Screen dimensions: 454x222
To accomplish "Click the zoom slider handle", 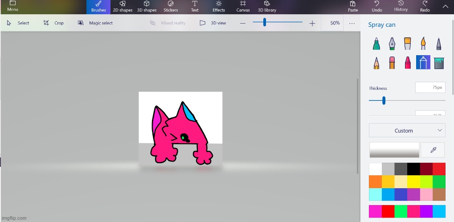I will point(264,22).
